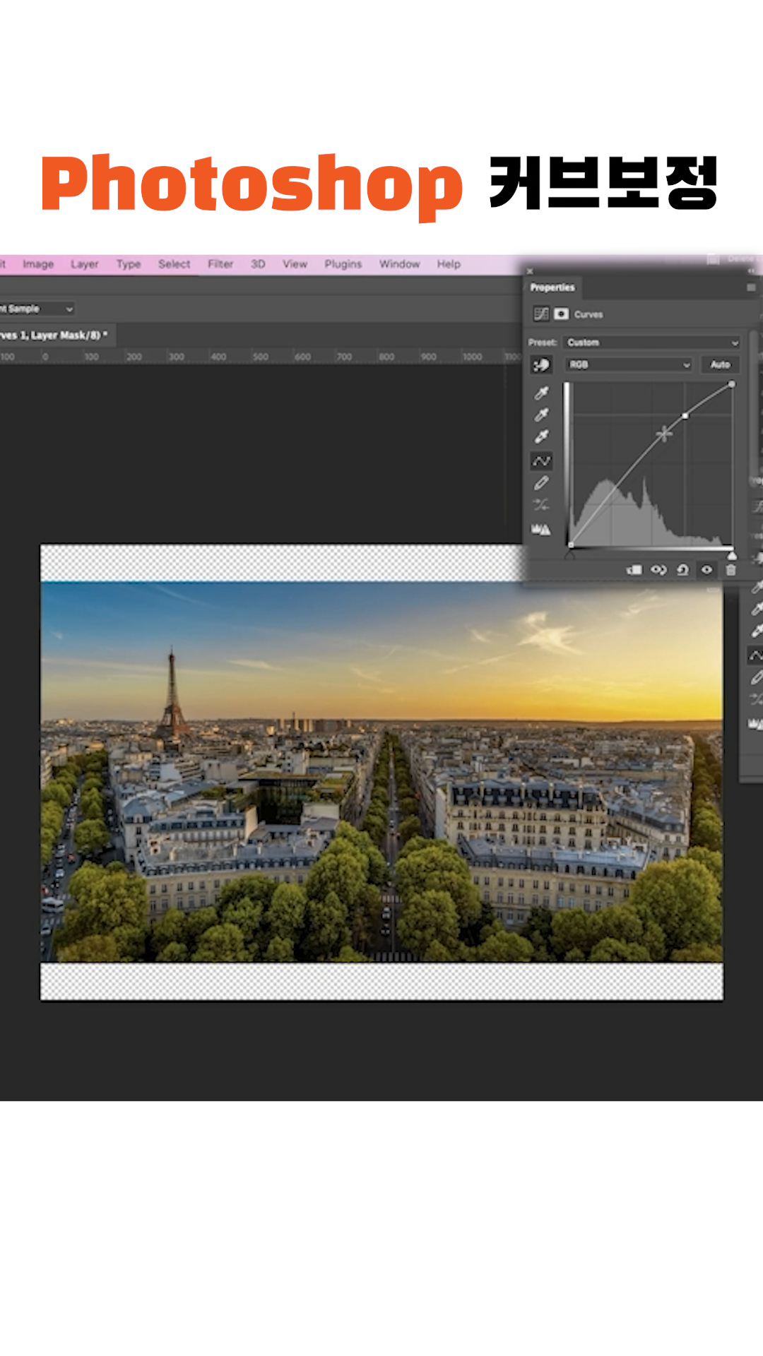This screenshot has width=763, height=1356.
Task: Click the bottom-left curve endpoint
Action: [571, 545]
